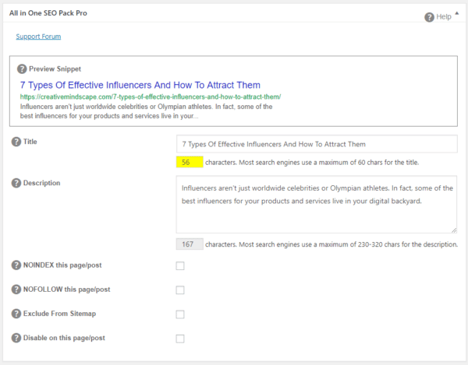Click the NOINDEX help icon

pos(16,265)
